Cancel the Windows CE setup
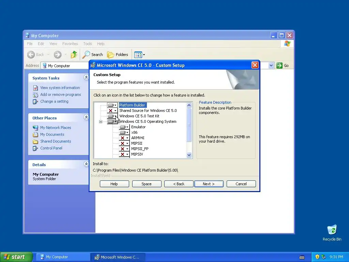The image size is (349, 262). [241, 184]
